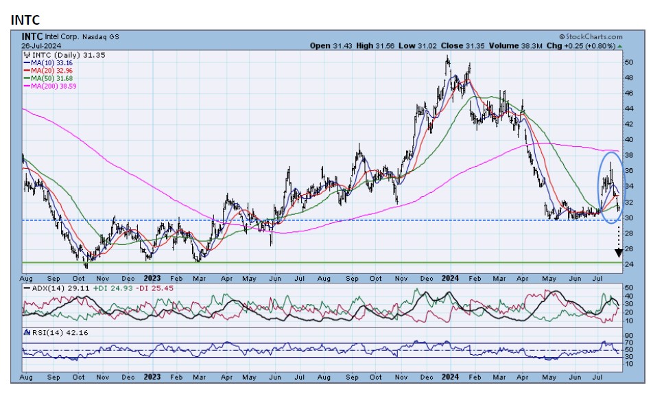Click the 'RSI(14) 42.16' indicator label
This screenshot has width=664, height=394.
coord(60,333)
